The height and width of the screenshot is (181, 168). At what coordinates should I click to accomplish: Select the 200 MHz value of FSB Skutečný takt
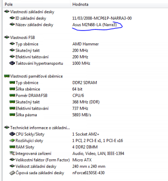tap(80, 50)
